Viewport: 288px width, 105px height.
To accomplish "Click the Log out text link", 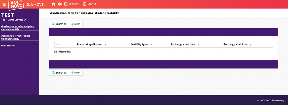I will pos(92,4).
